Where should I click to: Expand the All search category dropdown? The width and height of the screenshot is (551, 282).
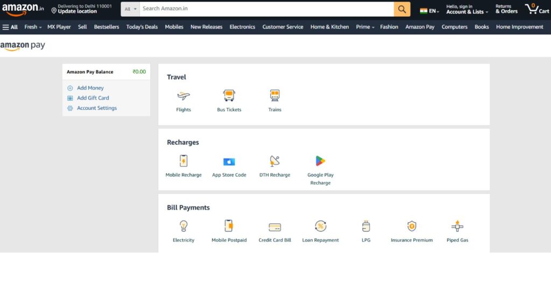[130, 9]
